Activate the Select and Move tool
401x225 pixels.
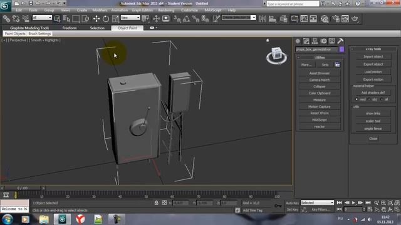(x=96, y=19)
